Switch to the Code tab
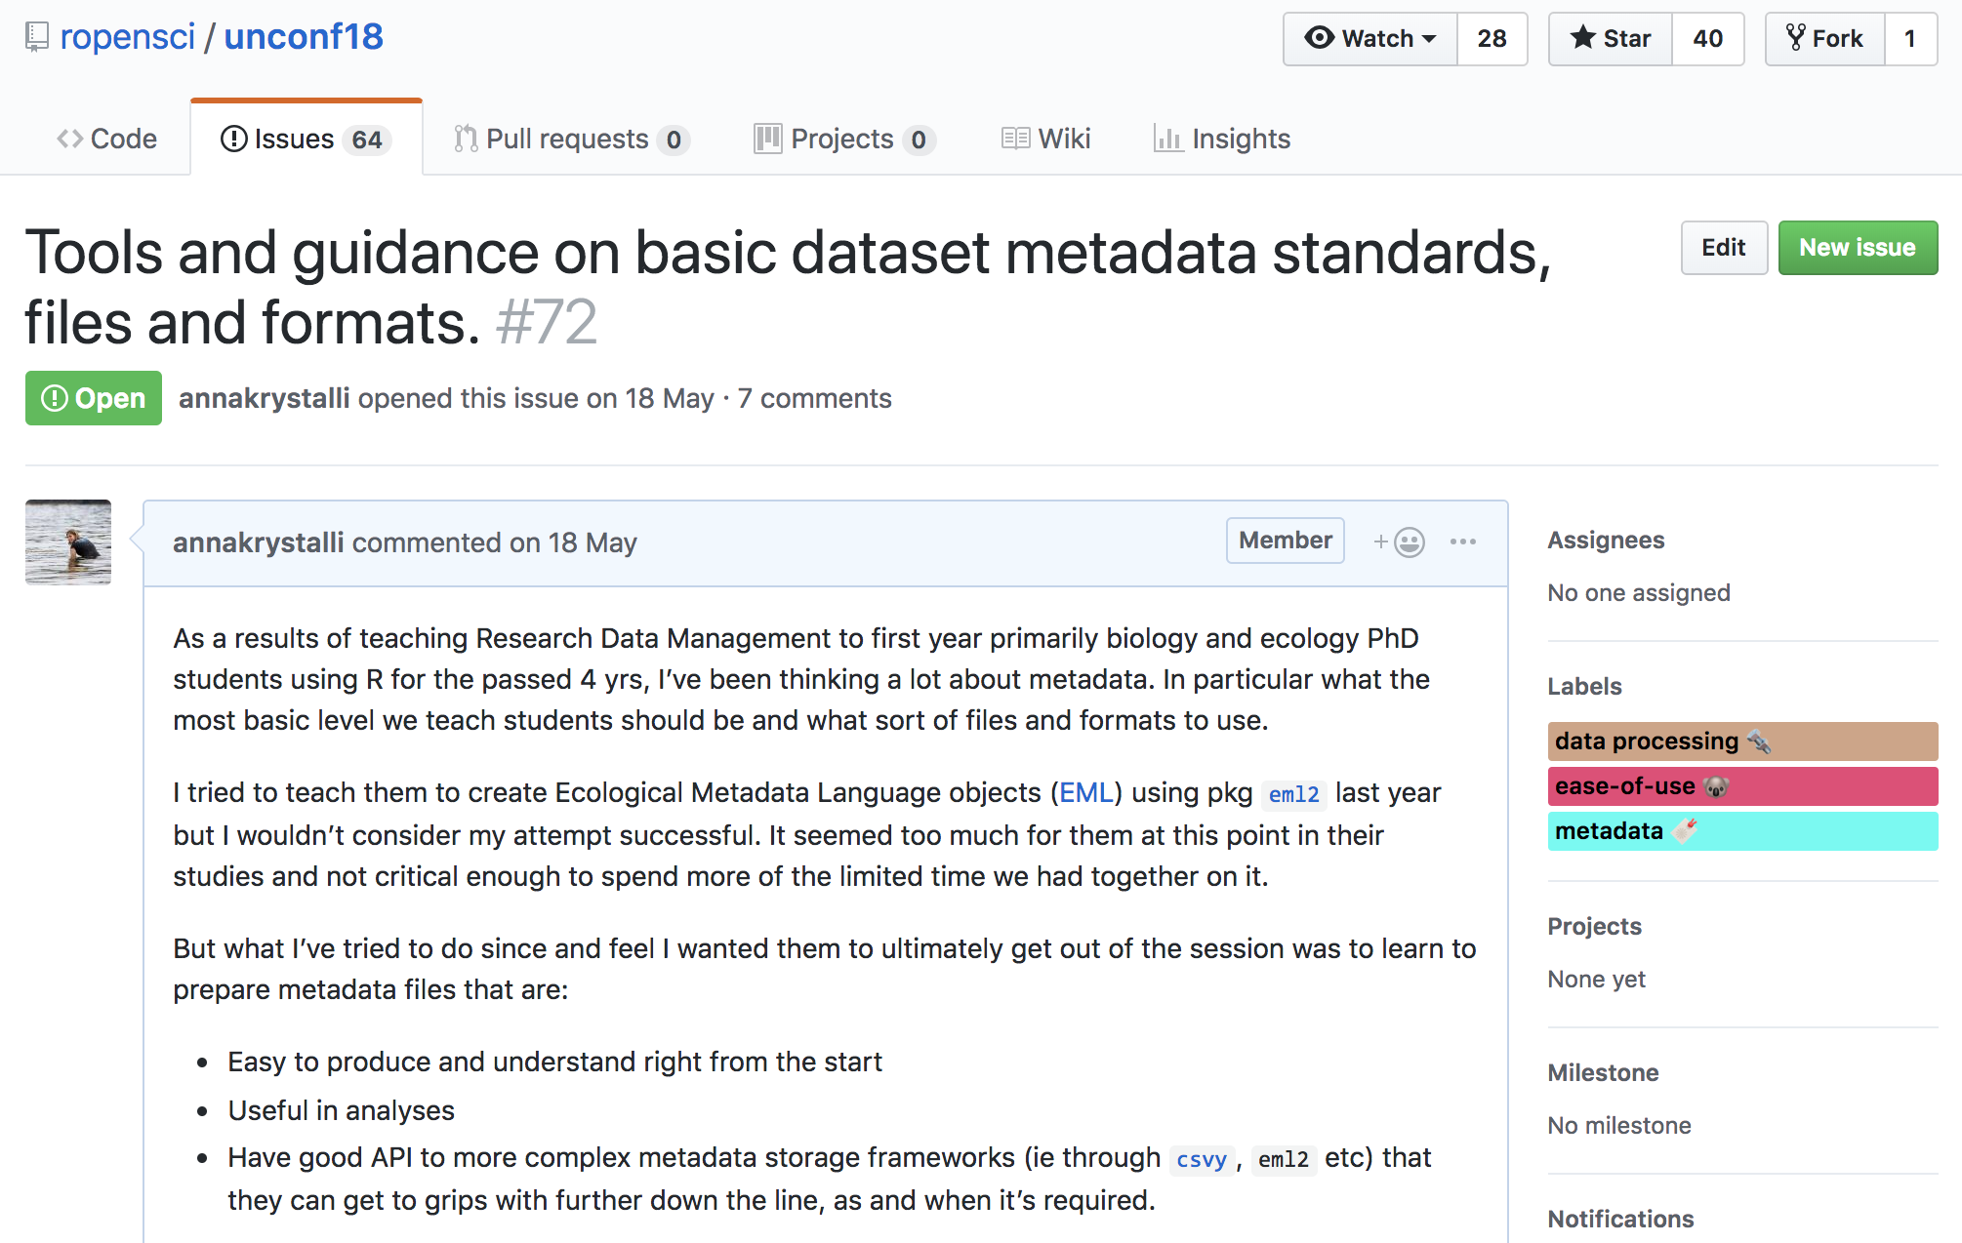Screen dimensions: 1962x1243 [107, 139]
